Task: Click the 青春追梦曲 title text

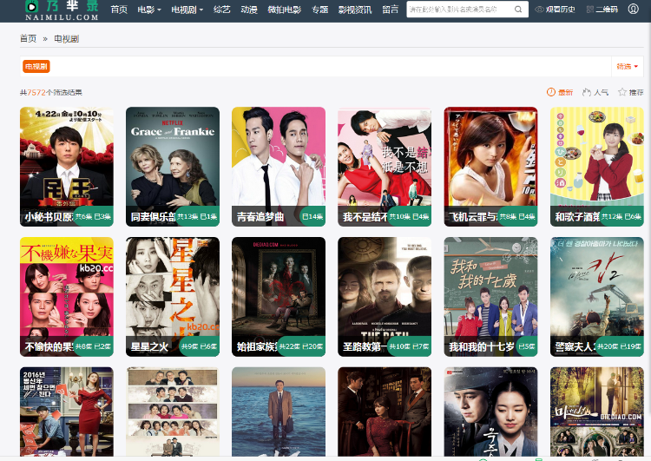Action: 260,217
